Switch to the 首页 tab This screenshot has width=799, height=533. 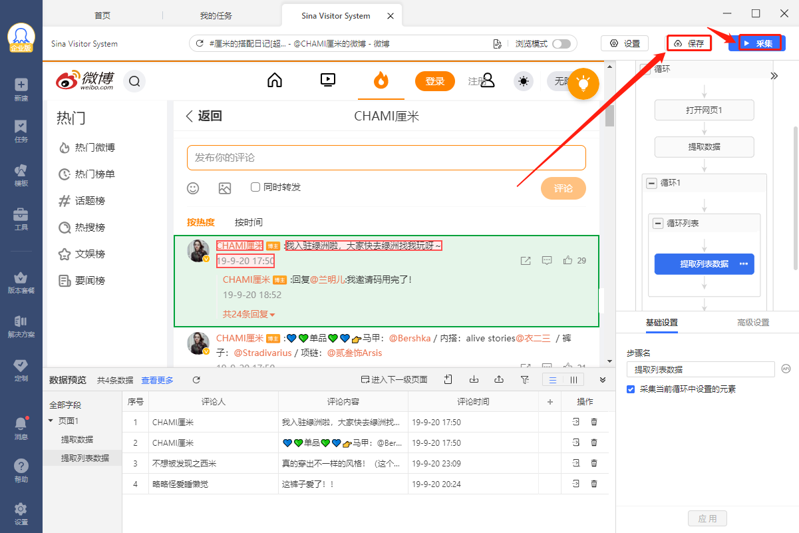point(102,15)
